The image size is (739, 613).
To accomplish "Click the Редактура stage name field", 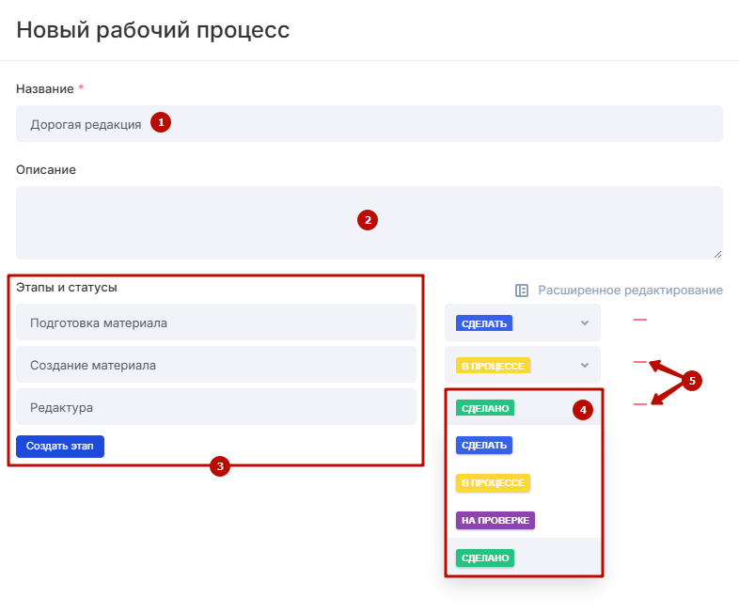I will tap(216, 407).
